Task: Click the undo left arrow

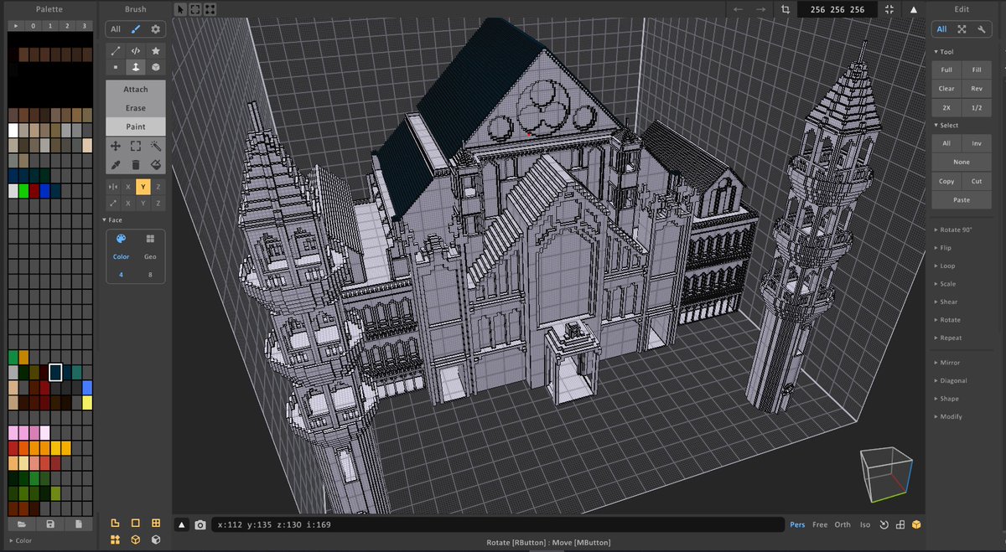Action: (738, 9)
